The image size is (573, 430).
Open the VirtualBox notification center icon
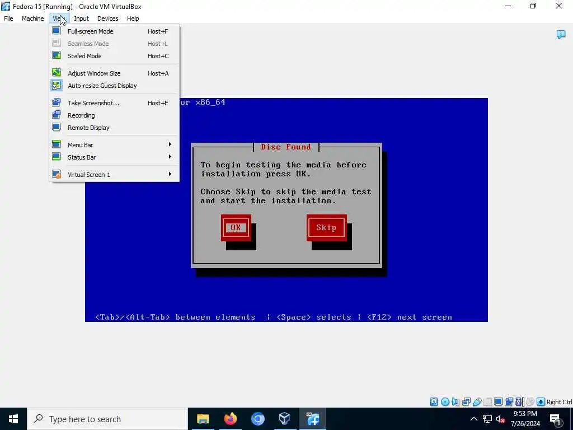coord(561,34)
